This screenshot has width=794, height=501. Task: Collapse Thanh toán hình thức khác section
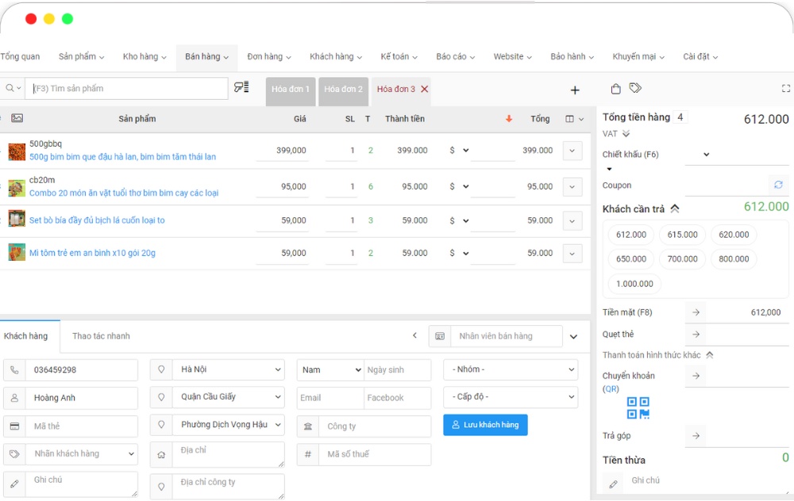click(709, 355)
